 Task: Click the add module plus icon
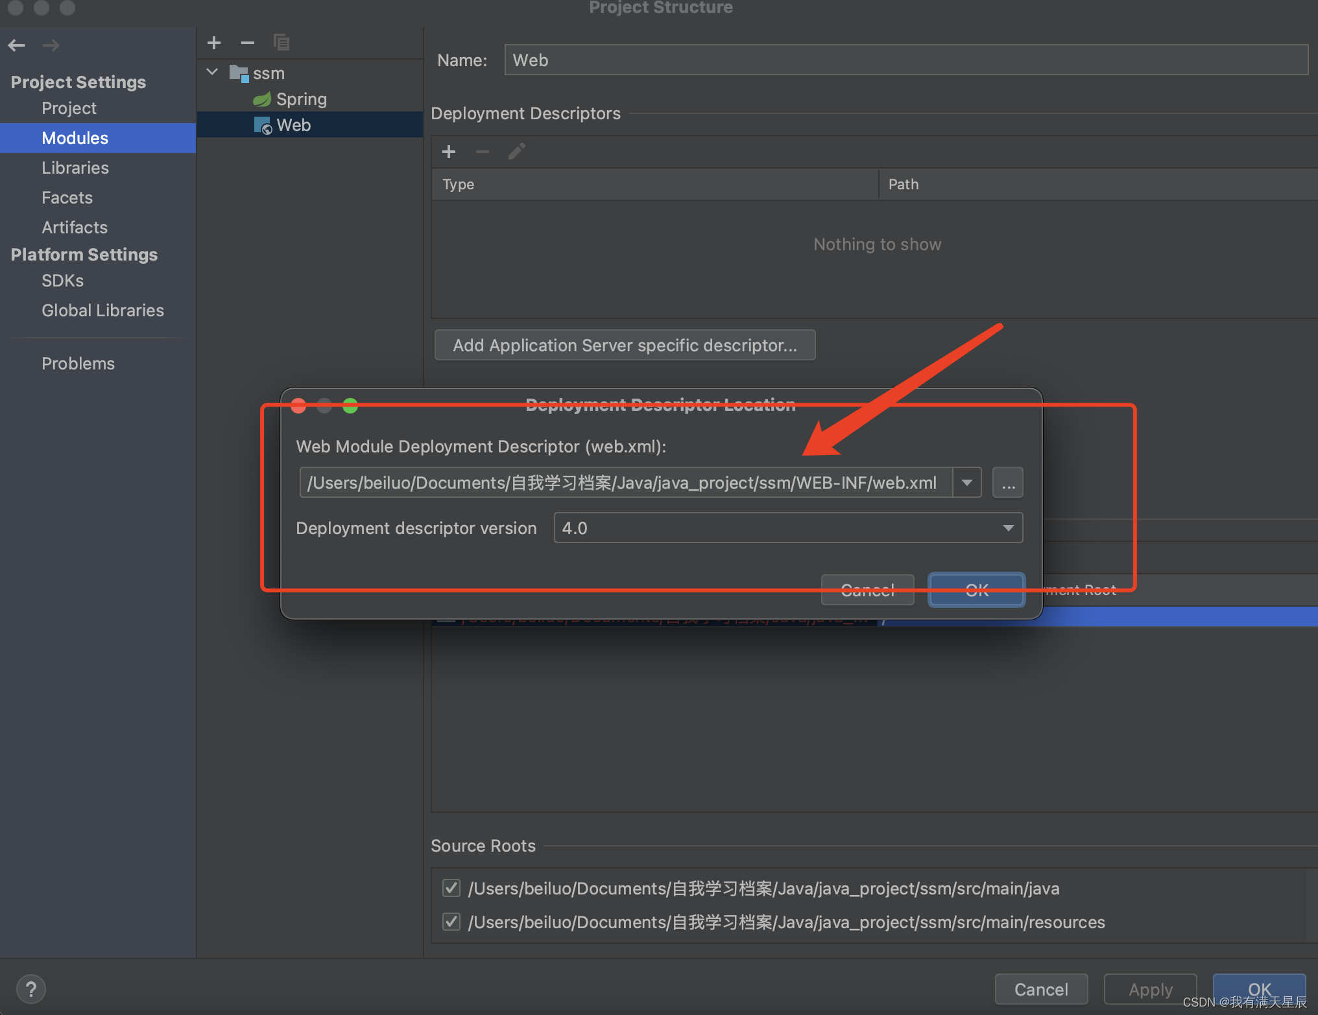tap(214, 43)
